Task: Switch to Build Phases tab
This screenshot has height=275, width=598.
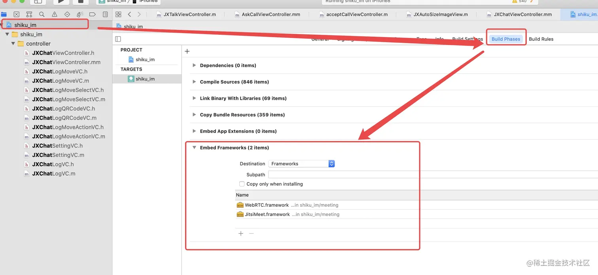Action: 506,39
